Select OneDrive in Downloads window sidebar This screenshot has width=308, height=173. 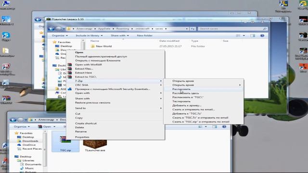[x=29, y=145]
